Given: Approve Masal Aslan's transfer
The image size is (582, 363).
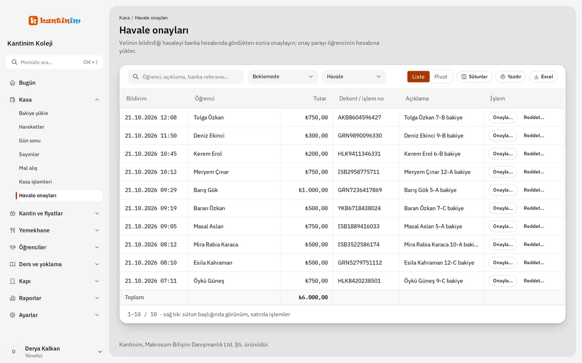Looking at the screenshot, I should pos(503,226).
